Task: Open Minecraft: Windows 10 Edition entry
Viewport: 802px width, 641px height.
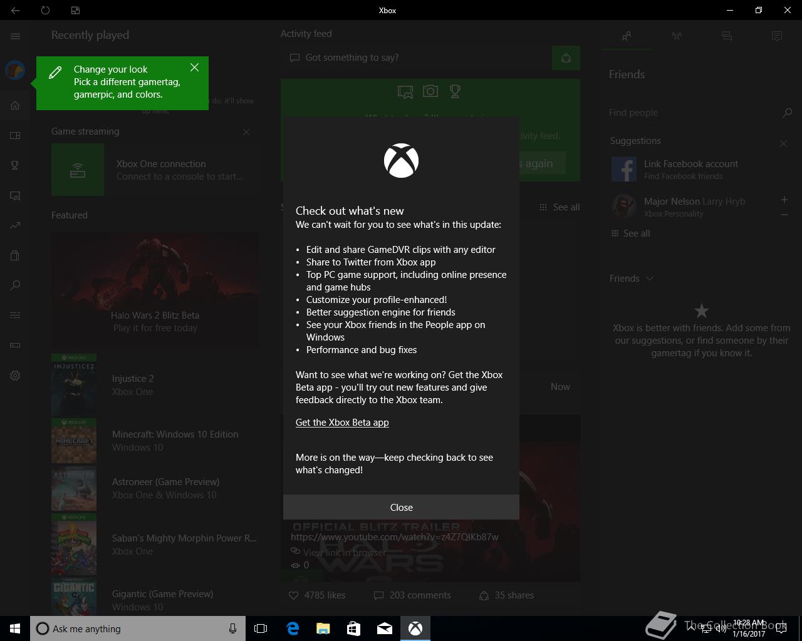Action: pyautogui.click(x=155, y=441)
